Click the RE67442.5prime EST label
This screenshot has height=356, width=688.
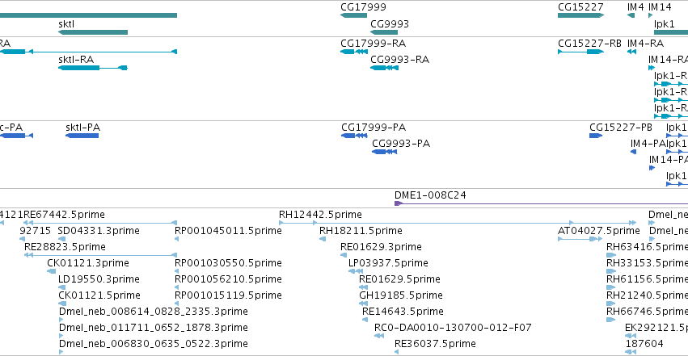64,215
